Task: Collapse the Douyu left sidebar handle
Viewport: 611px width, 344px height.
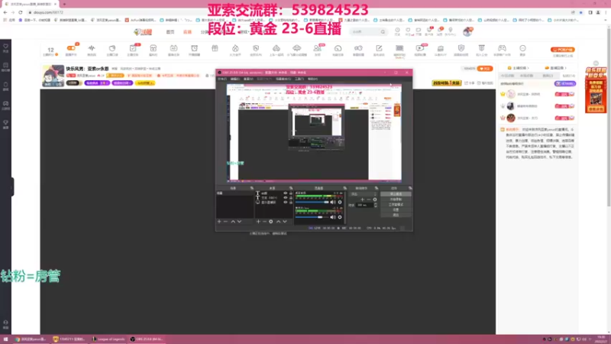Action: tap(12, 187)
